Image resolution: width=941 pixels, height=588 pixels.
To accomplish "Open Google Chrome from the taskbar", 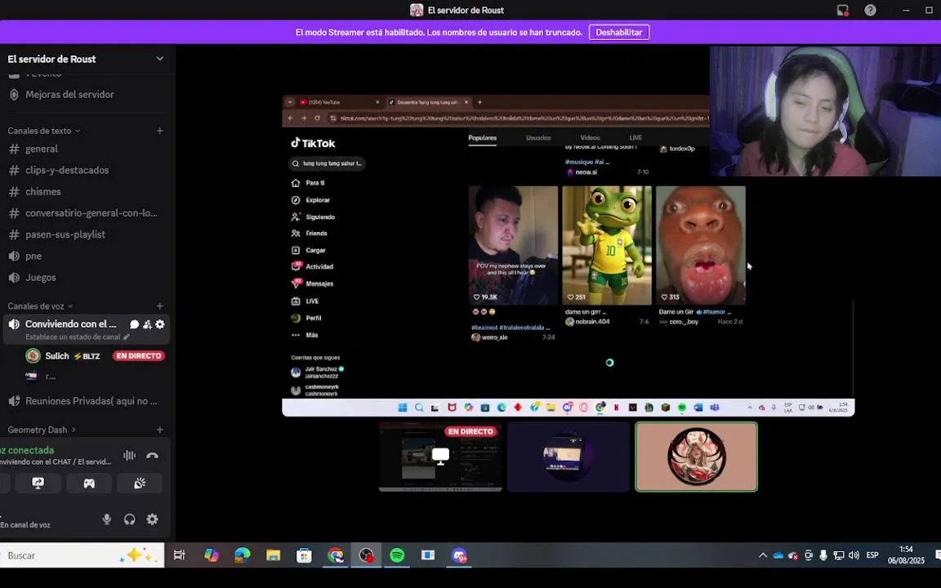I will (x=336, y=555).
